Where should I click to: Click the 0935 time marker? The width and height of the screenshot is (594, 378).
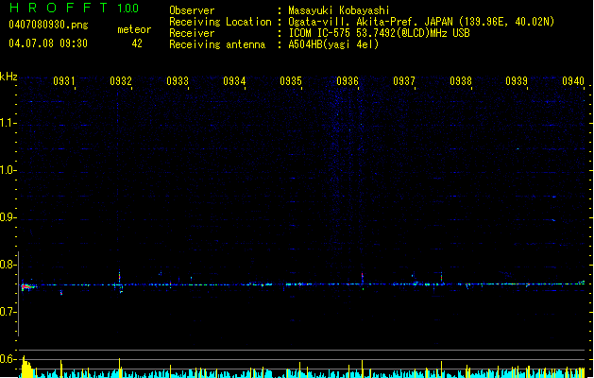pos(291,81)
